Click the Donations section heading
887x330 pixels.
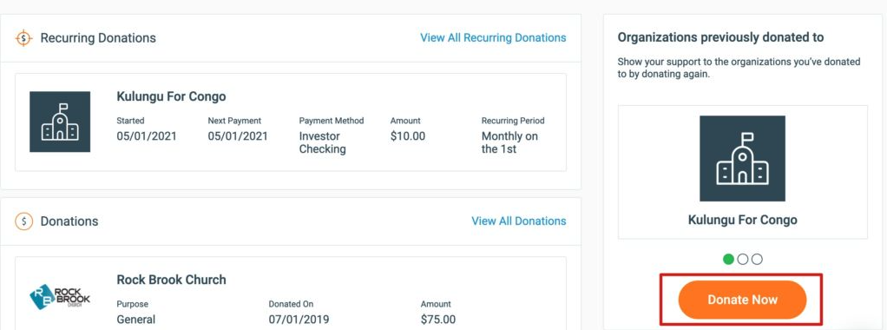click(69, 221)
